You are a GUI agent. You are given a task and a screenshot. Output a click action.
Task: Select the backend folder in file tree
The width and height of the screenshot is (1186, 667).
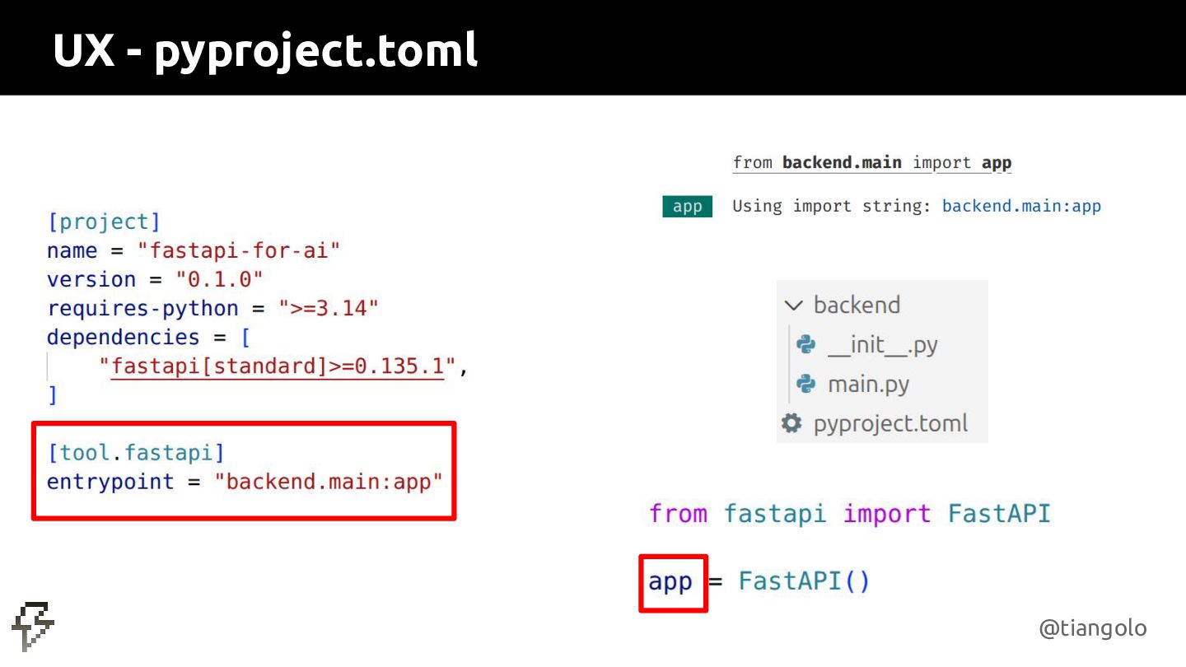click(x=857, y=305)
